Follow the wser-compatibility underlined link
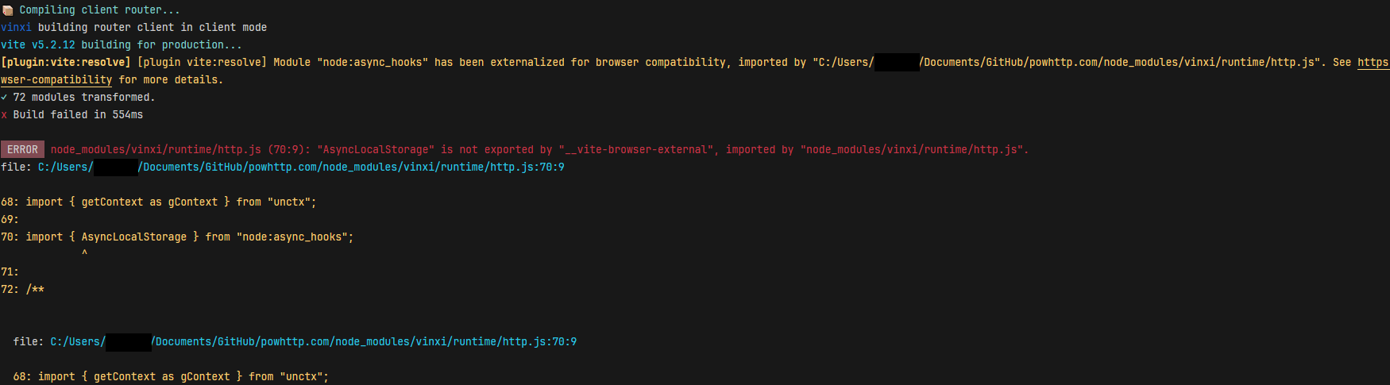This screenshot has height=385, width=1390. tap(56, 80)
